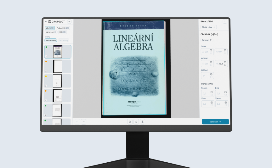Increase the height value 33,3
Screen dimensions: 272x168
point(225,62)
